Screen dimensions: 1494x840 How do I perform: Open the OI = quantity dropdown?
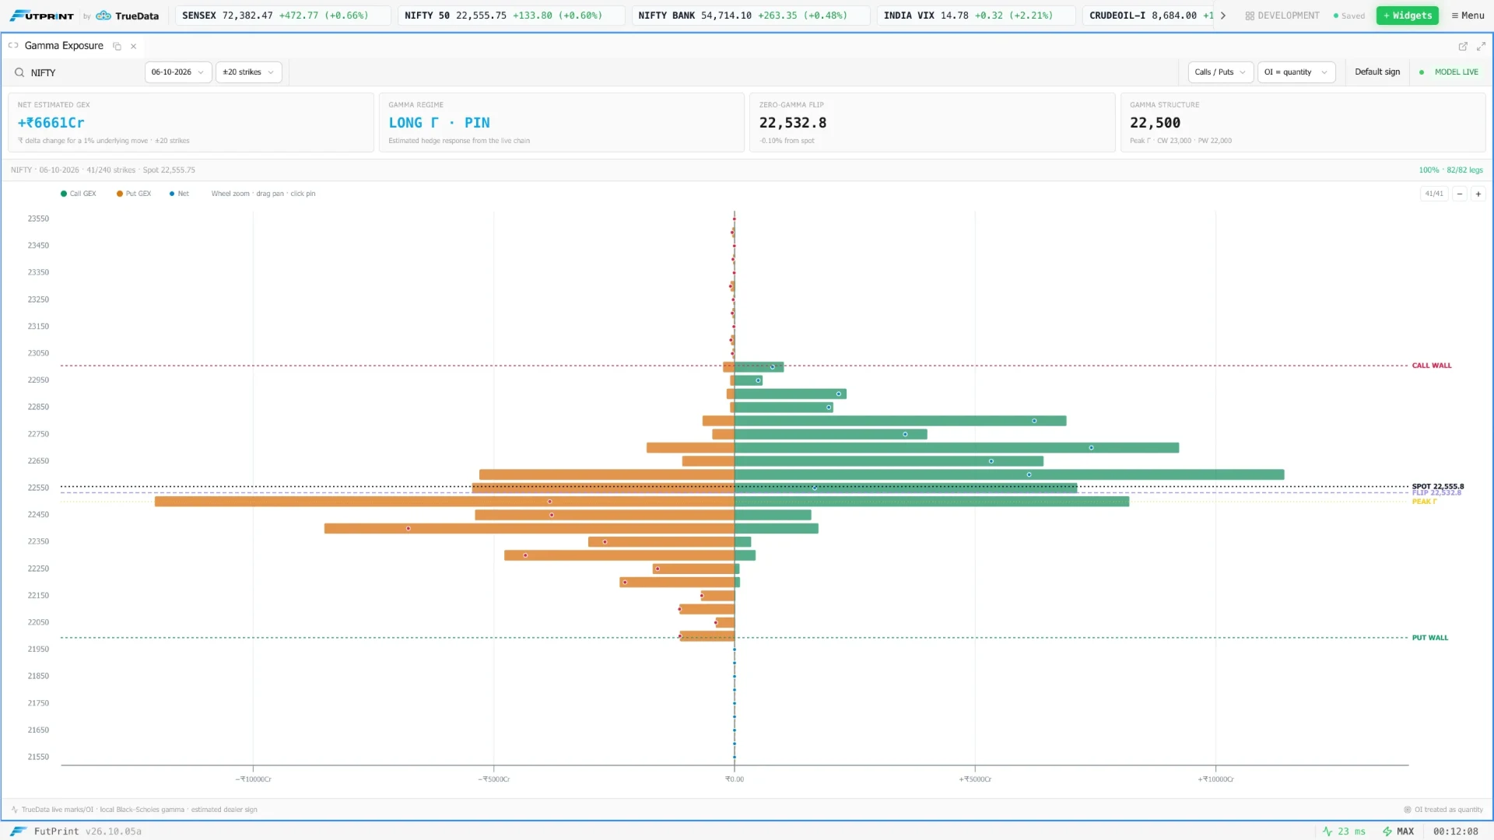click(1296, 72)
